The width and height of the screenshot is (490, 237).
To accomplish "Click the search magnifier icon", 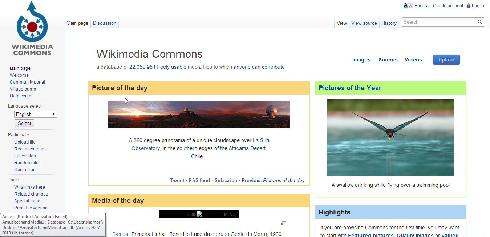I will tap(480, 22).
